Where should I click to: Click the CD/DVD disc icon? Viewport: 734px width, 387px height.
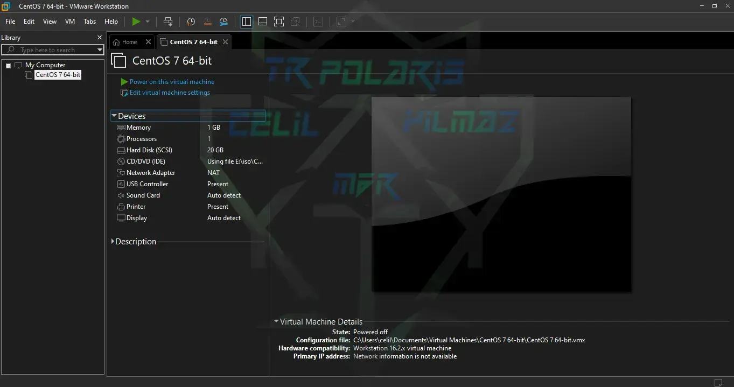click(x=121, y=161)
